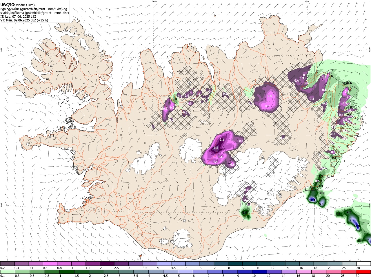Image resolution: width=371 pixels, height=278 pixels.
Task: Click the '2.3' value in green offshore rain band
Action: click(x=349, y=212)
